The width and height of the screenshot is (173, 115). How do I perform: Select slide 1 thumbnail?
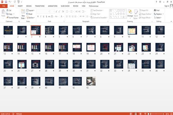(8, 30)
